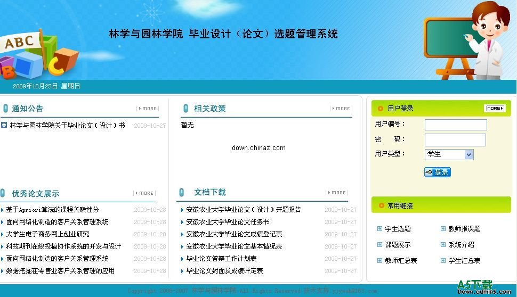This screenshot has height=297, width=517.
Task: Download 毕业论文答辩工作计划表
Action: (221, 259)
